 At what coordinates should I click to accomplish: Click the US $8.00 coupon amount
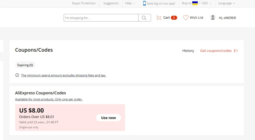(31, 110)
